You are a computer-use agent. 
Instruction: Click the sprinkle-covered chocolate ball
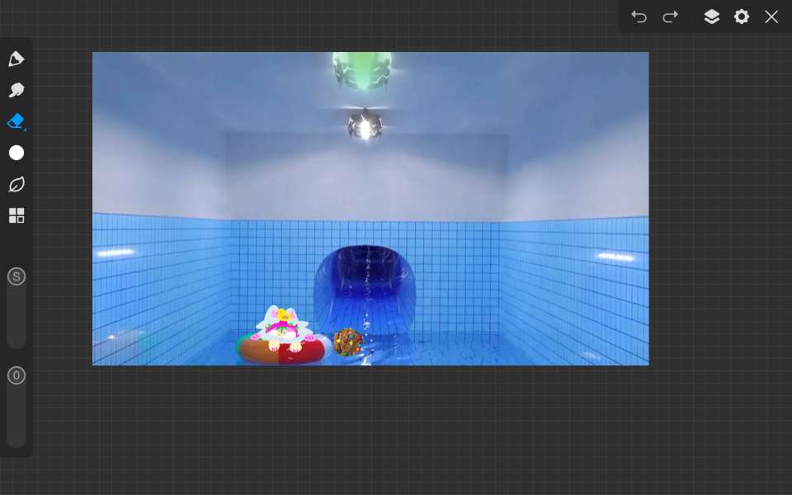coord(347,342)
